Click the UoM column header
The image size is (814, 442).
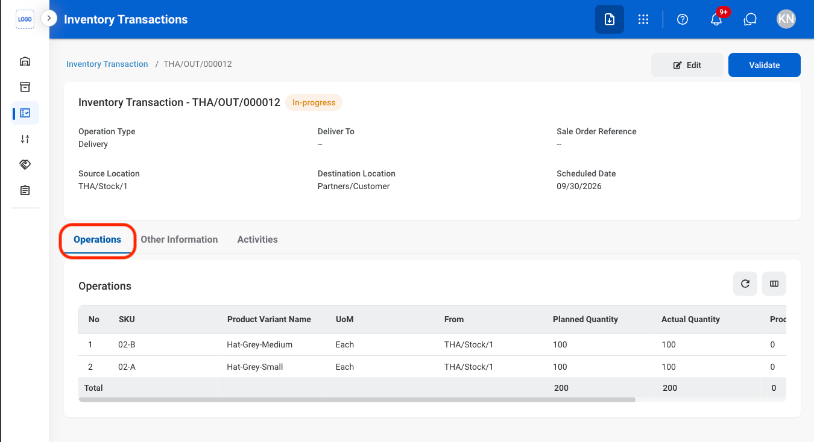pyautogui.click(x=345, y=319)
